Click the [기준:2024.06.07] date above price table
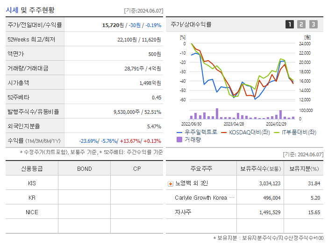The image size is (328, 245). pos(143,11)
